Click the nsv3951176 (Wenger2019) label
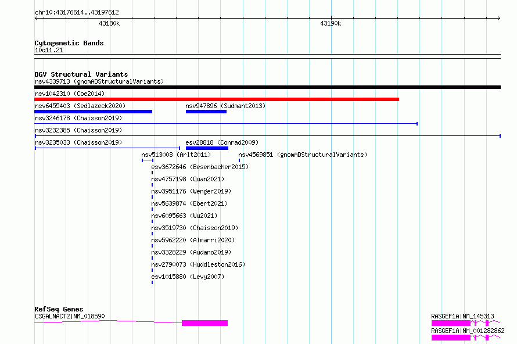 (191, 191)
